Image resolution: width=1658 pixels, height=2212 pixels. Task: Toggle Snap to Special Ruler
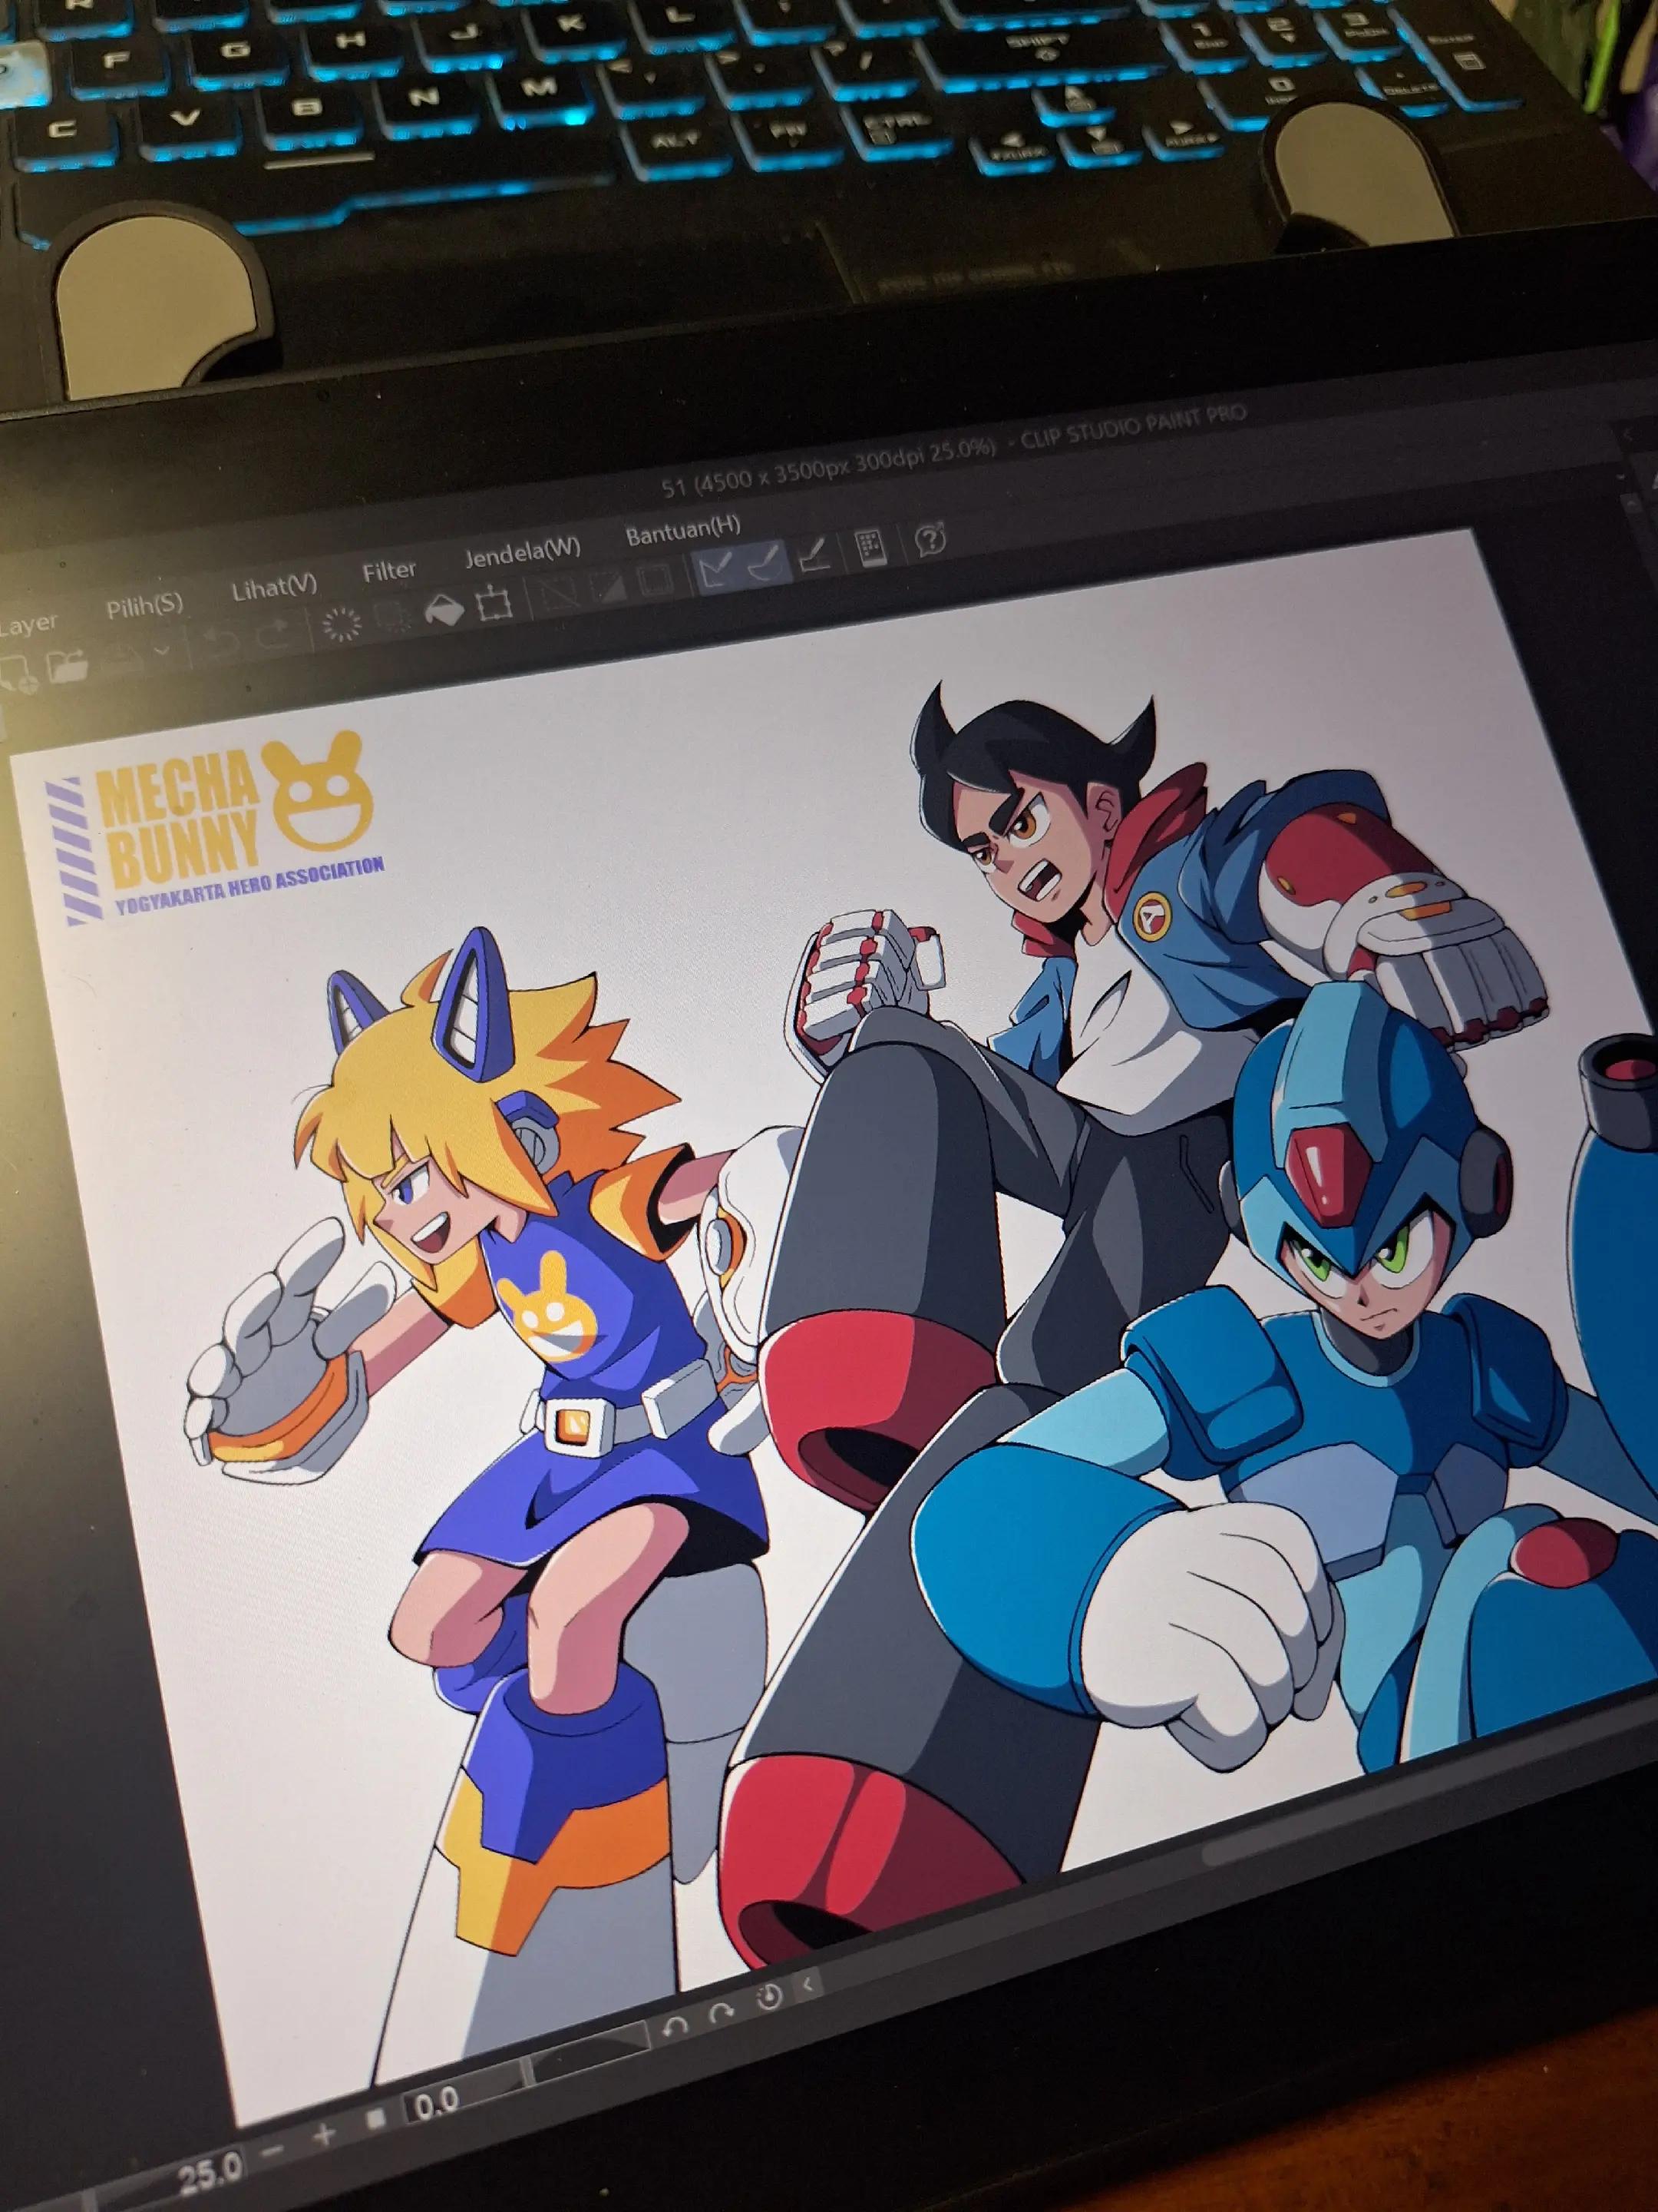click(767, 564)
